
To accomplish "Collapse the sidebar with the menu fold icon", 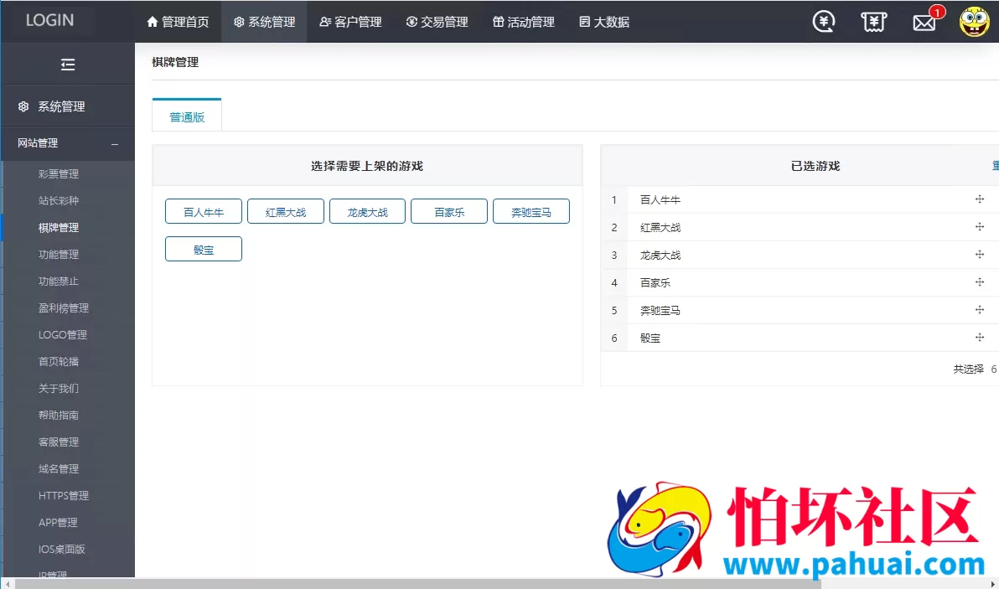I will click(68, 65).
